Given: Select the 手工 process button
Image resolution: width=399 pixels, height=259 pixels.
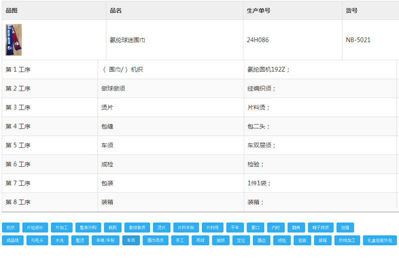Looking at the screenshot, I should coord(180,241).
